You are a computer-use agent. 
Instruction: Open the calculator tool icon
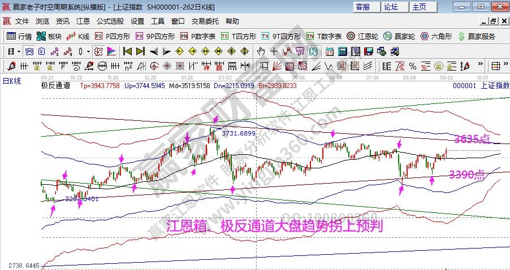pos(342,51)
